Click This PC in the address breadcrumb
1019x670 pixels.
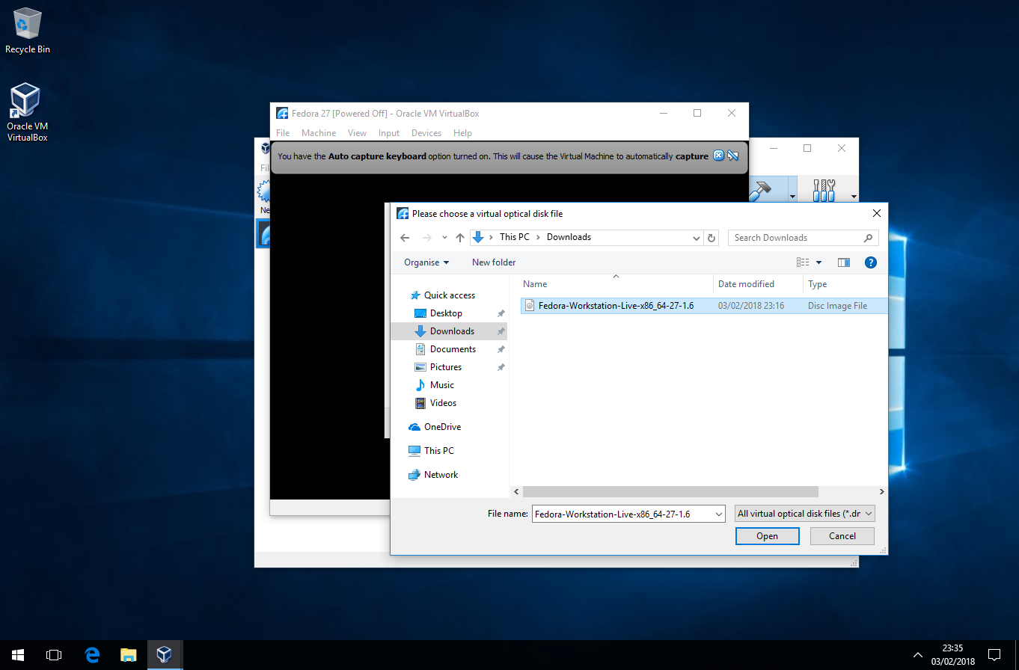point(514,237)
